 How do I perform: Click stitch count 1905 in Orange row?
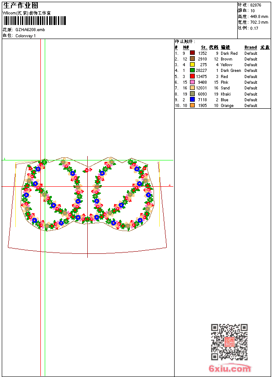tap(202, 106)
